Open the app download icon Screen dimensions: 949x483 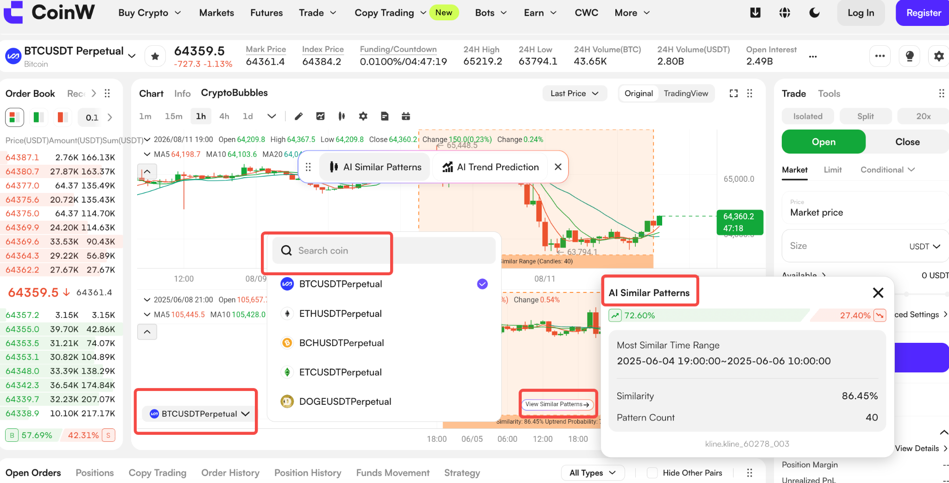pyautogui.click(x=755, y=13)
